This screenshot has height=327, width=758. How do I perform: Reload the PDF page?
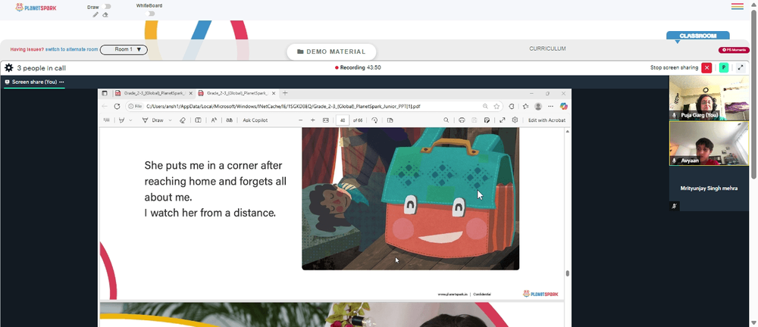point(117,106)
